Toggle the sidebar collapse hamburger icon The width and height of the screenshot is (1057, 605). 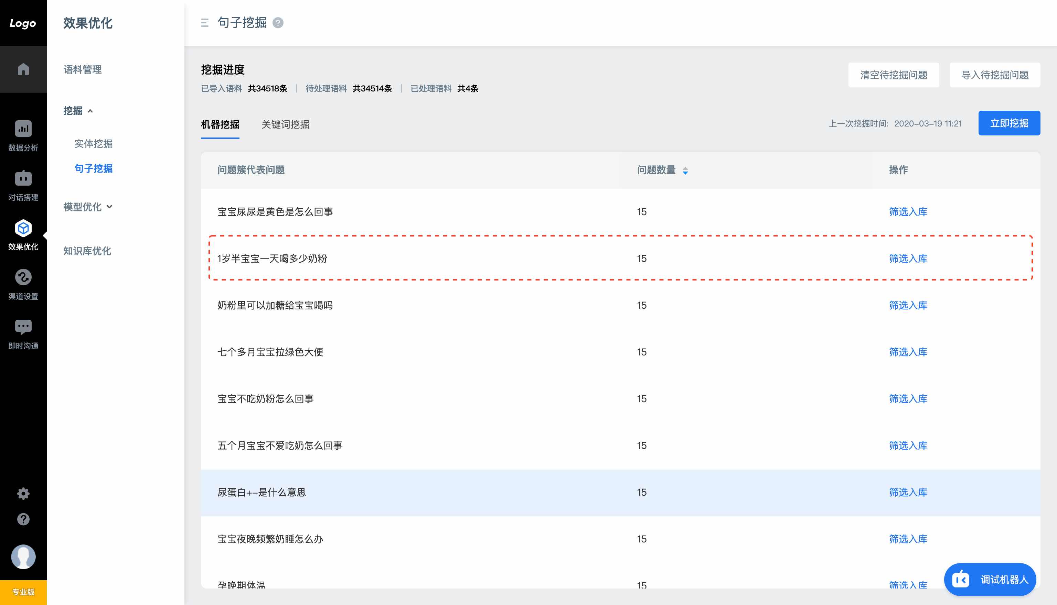tap(205, 23)
